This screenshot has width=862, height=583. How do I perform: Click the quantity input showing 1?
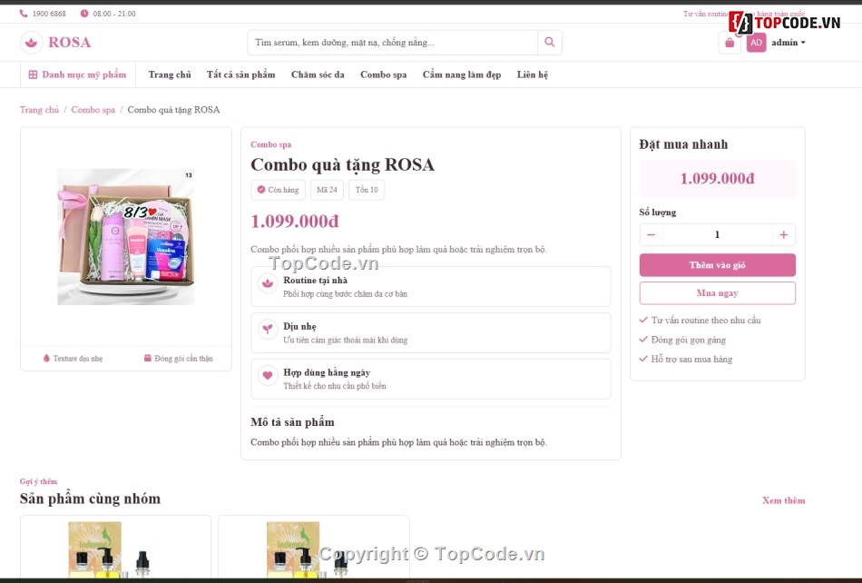tap(717, 235)
